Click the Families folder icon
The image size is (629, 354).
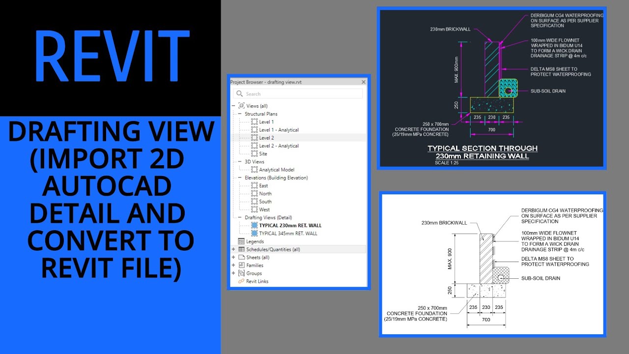click(241, 265)
